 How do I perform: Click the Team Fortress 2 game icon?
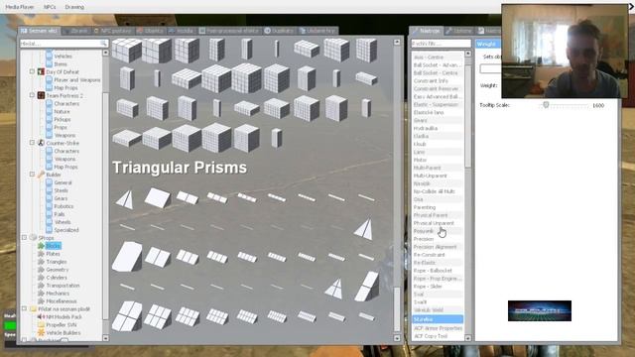41,95
